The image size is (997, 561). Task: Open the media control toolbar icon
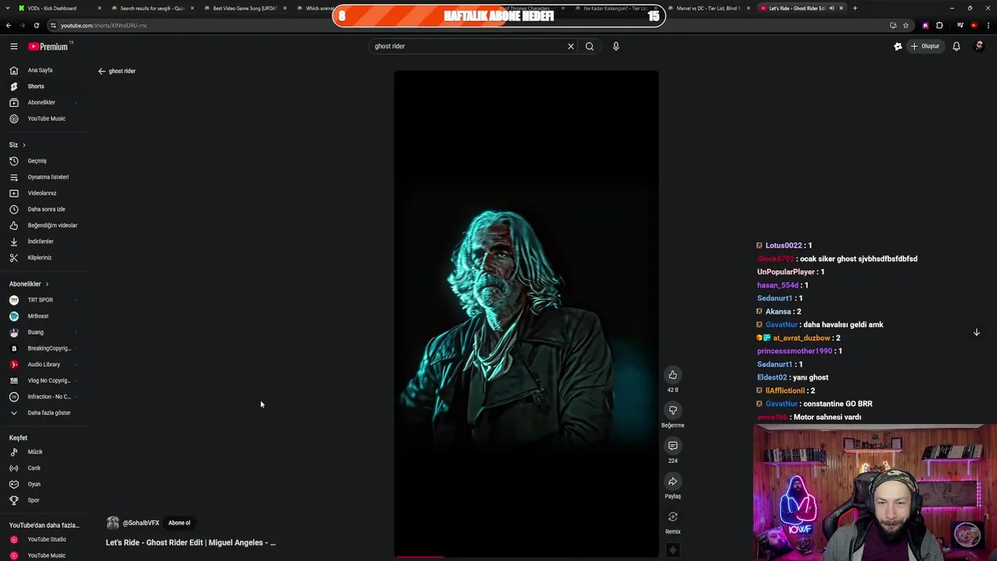coord(960,25)
